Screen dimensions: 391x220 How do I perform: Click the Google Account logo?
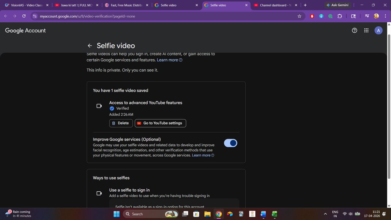(x=25, y=30)
